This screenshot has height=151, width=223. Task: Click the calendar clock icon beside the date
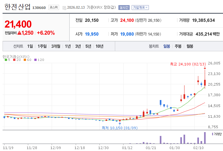64,8
